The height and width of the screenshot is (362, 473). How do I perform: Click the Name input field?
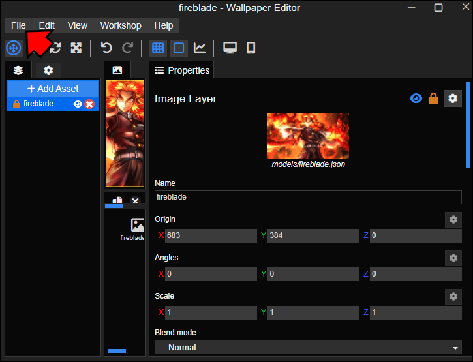[x=308, y=197]
